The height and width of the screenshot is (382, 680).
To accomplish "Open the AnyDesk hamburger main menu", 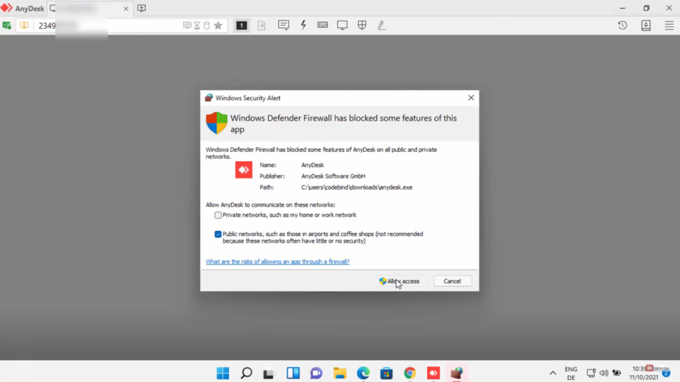I will [669, 25].
